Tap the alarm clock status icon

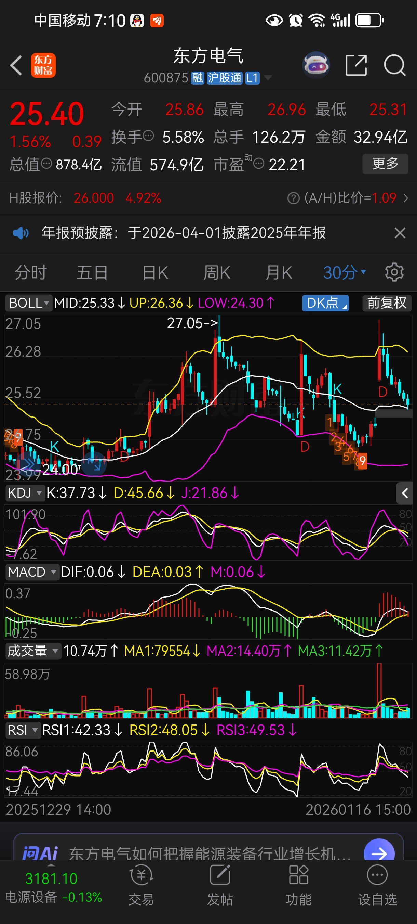click(296, 21)
